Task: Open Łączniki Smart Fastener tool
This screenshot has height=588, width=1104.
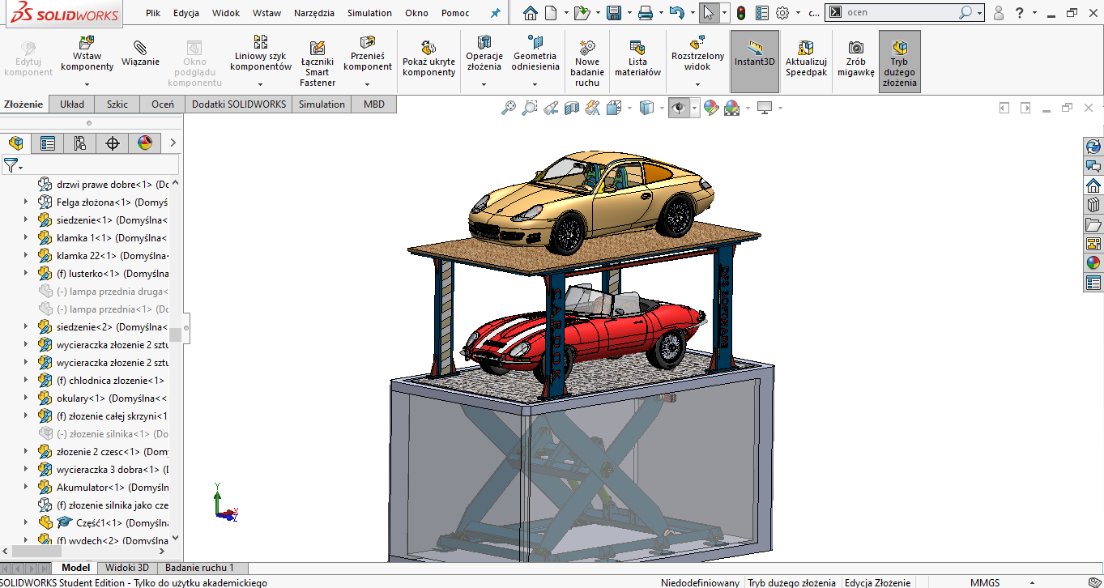Action: click(318, 49)
